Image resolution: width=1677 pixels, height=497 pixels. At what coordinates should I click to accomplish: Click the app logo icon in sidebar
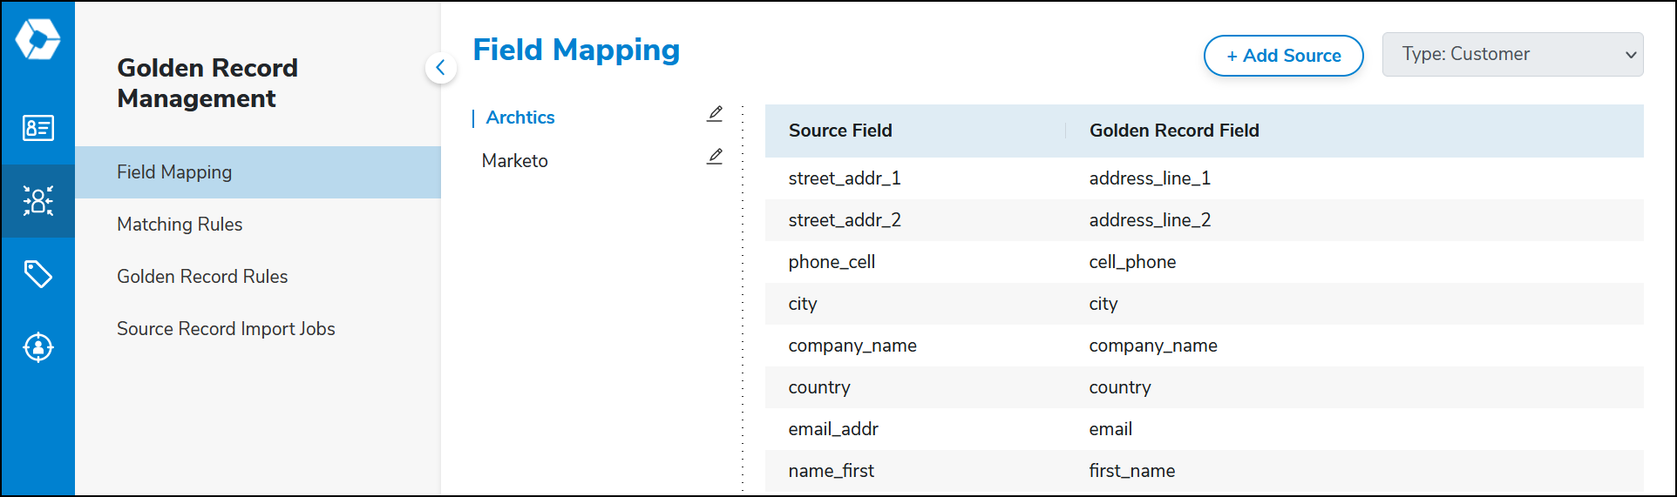point(37,39)
